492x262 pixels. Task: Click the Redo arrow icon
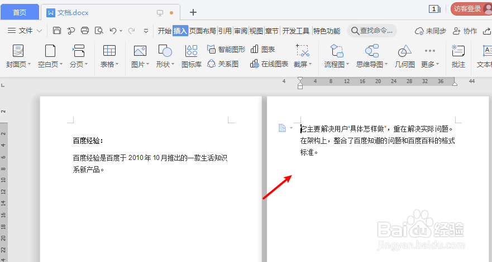131,31
